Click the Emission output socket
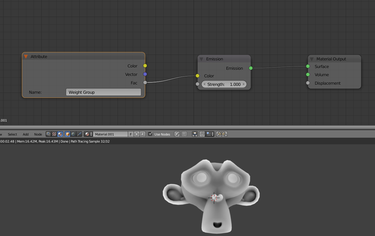 (x=251, y=68)
